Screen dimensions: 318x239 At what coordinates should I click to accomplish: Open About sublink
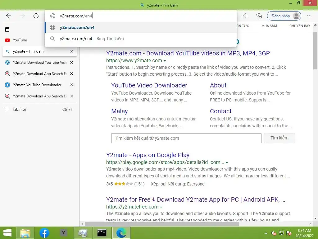tap(218, 85)
